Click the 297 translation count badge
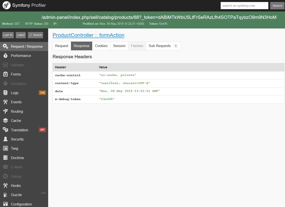Screen dimensions: 285x207 pos(42,130)
